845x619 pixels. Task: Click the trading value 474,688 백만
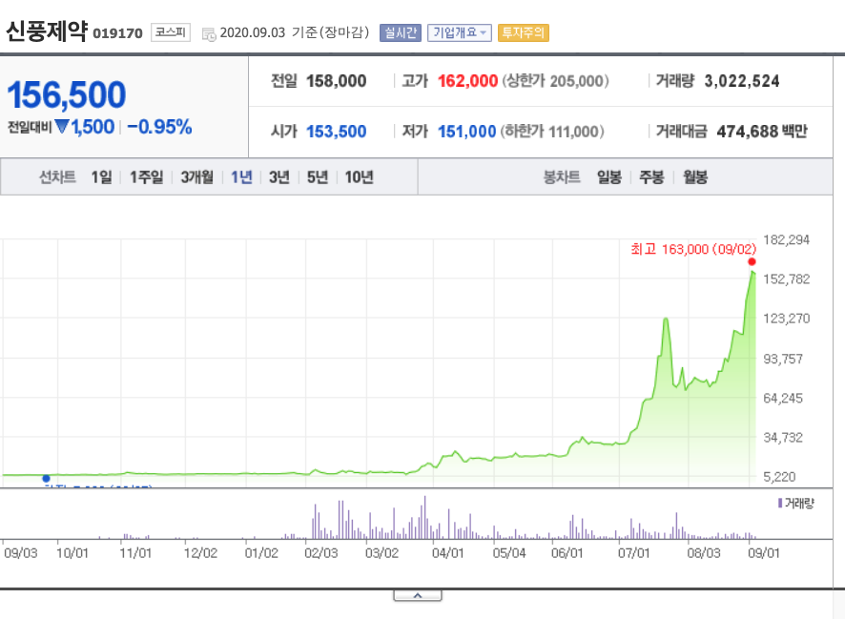coord(762,132)
